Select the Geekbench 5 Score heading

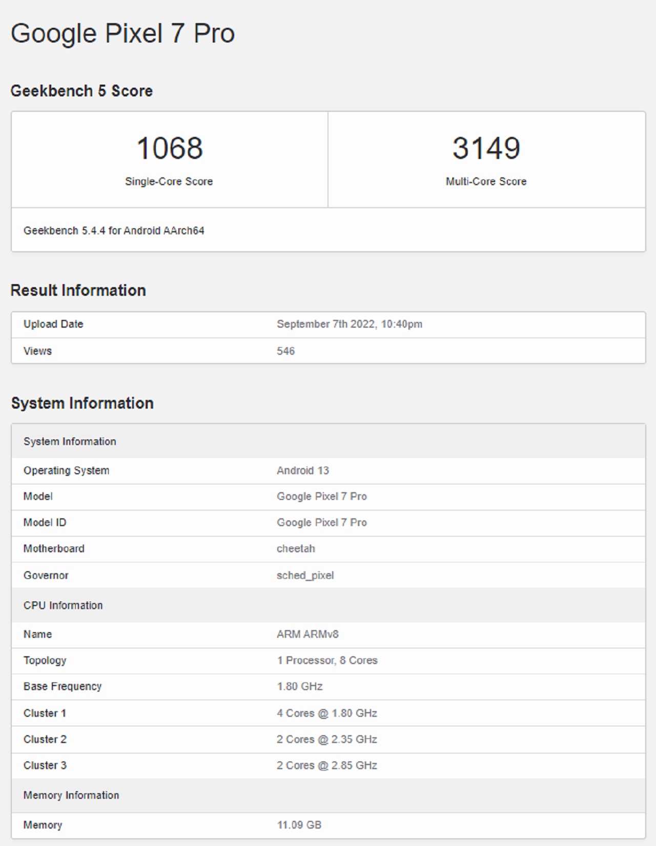click(x=81, y=91)
